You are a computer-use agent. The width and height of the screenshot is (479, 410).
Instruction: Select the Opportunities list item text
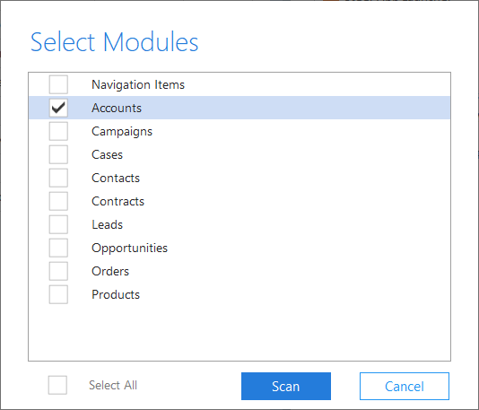coord(129,249)
